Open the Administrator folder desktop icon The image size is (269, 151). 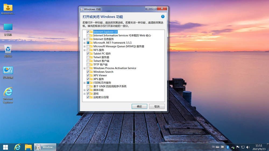point(8,9)
